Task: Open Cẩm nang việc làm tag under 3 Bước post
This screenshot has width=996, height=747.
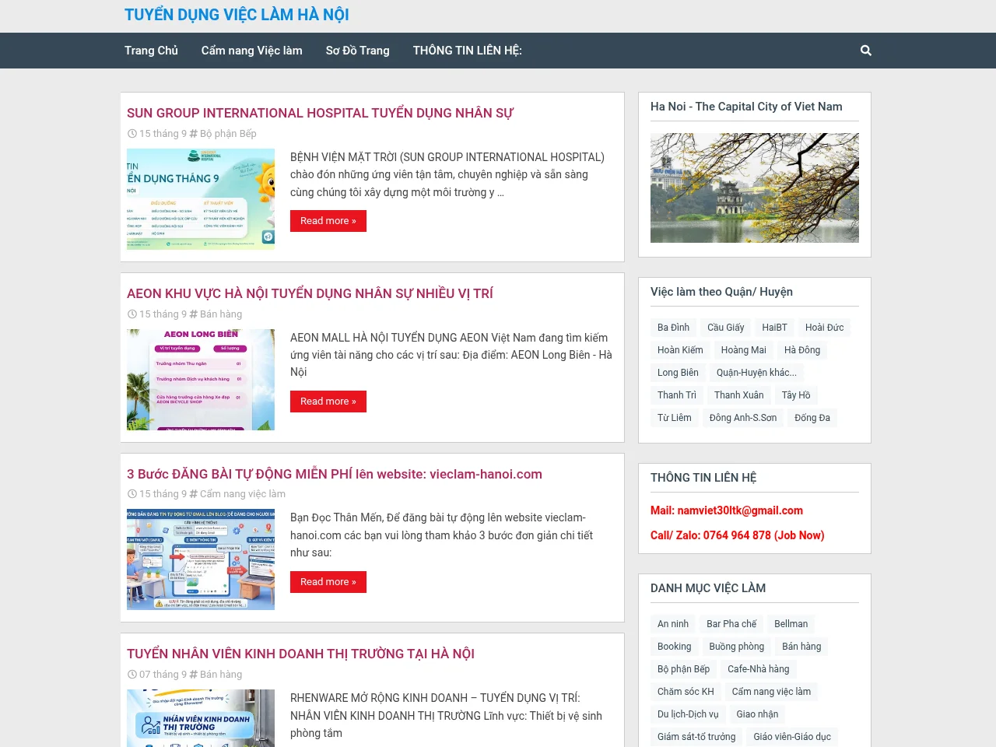Action: pyautogui.click(x=243, y=494)
